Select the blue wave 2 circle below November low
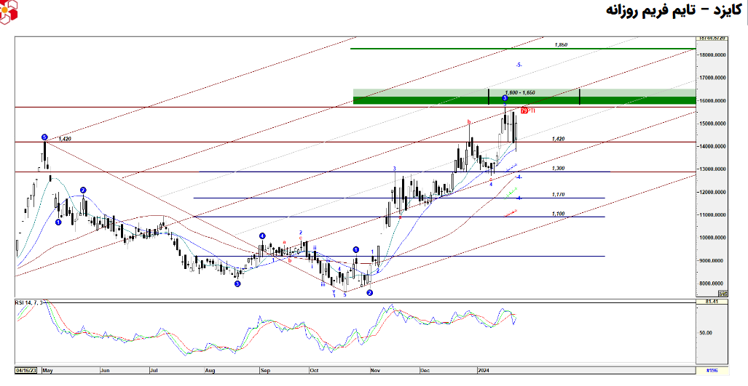This screenshot has height=386, width=748. pyautogui.click(x=370, y=293)
